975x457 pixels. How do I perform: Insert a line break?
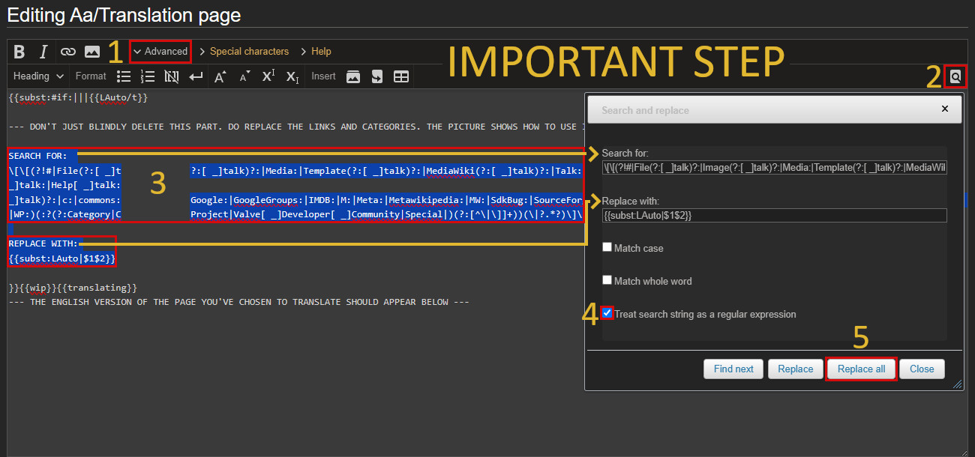(196, 76)
